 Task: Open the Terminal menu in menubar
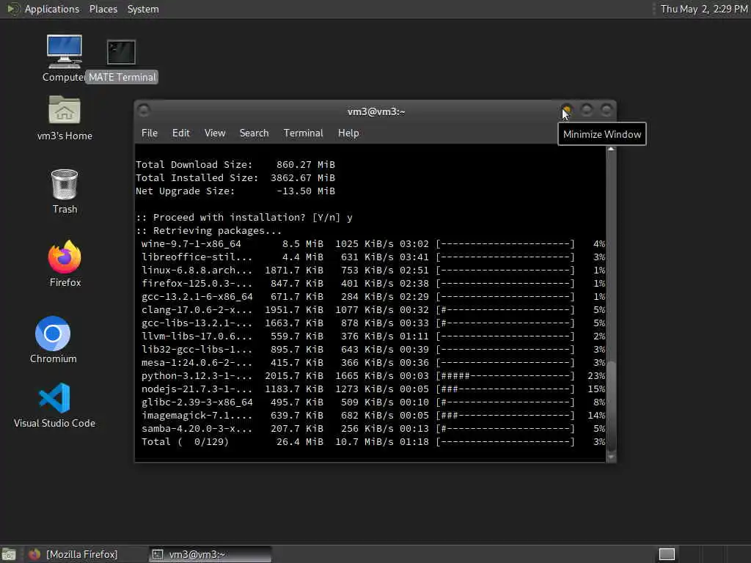(303, 133)
